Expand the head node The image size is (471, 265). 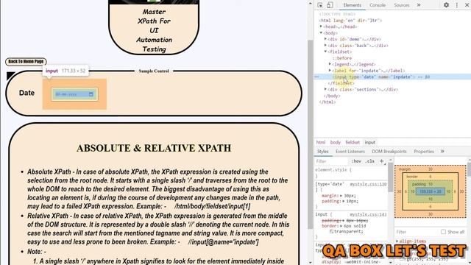(321, 26)
